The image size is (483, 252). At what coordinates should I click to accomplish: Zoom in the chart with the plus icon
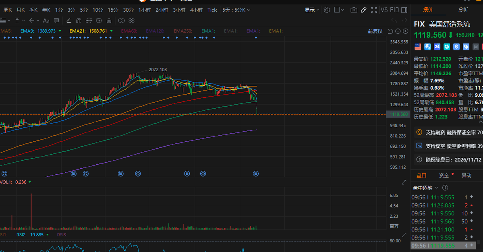click(x=406, y=31)
